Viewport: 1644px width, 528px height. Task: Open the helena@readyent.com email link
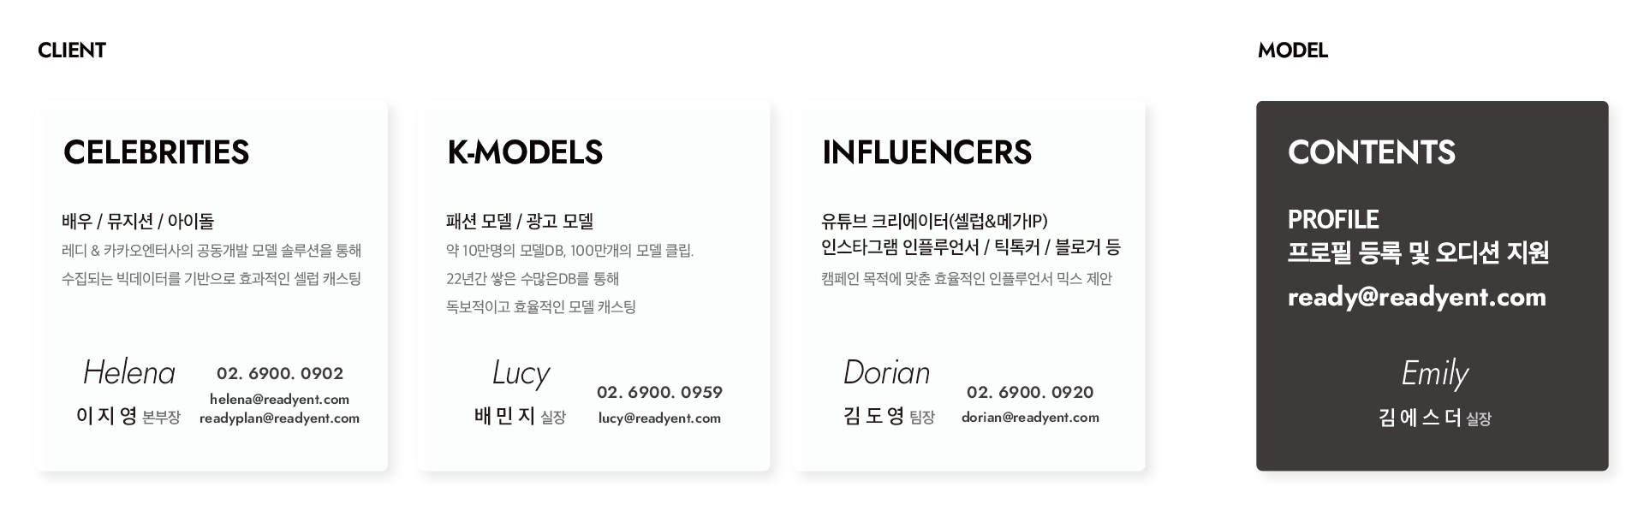coord(279,399)
